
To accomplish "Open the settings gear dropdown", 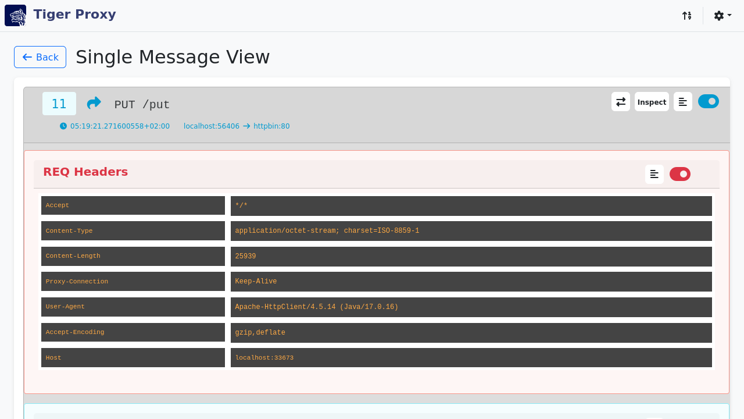I will coord(722,16).
